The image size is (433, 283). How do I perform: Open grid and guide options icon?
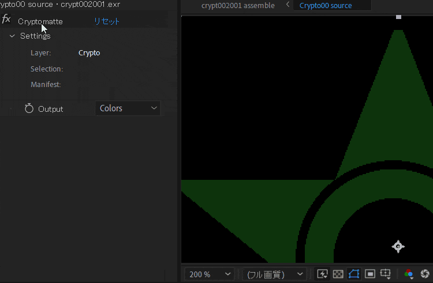click(x=386, y=274)
